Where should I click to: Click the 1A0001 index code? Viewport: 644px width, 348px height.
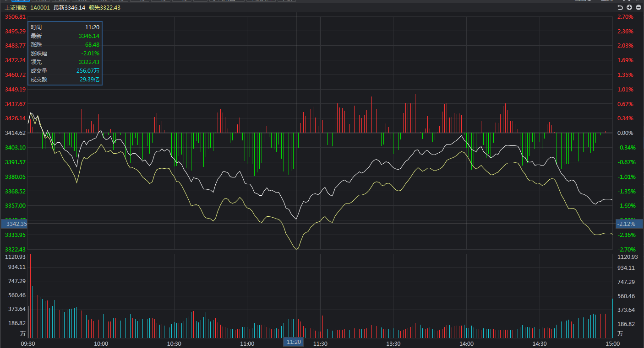[40, 8]
